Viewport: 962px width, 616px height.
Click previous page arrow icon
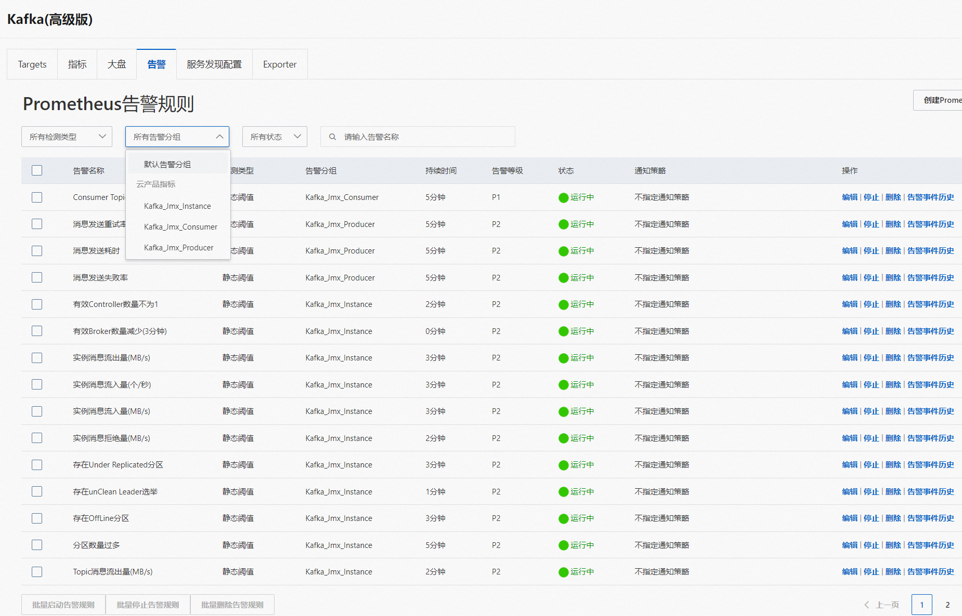pos(866,605)
